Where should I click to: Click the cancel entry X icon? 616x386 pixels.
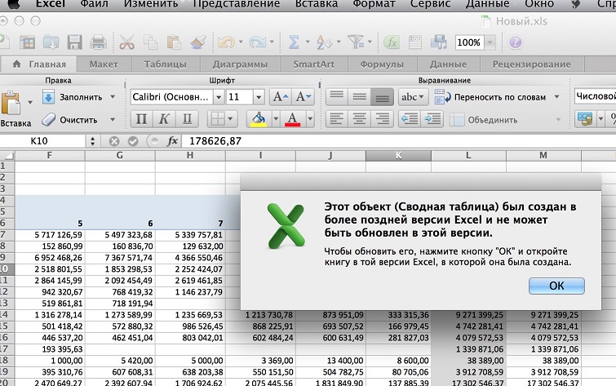coord(114,141)
